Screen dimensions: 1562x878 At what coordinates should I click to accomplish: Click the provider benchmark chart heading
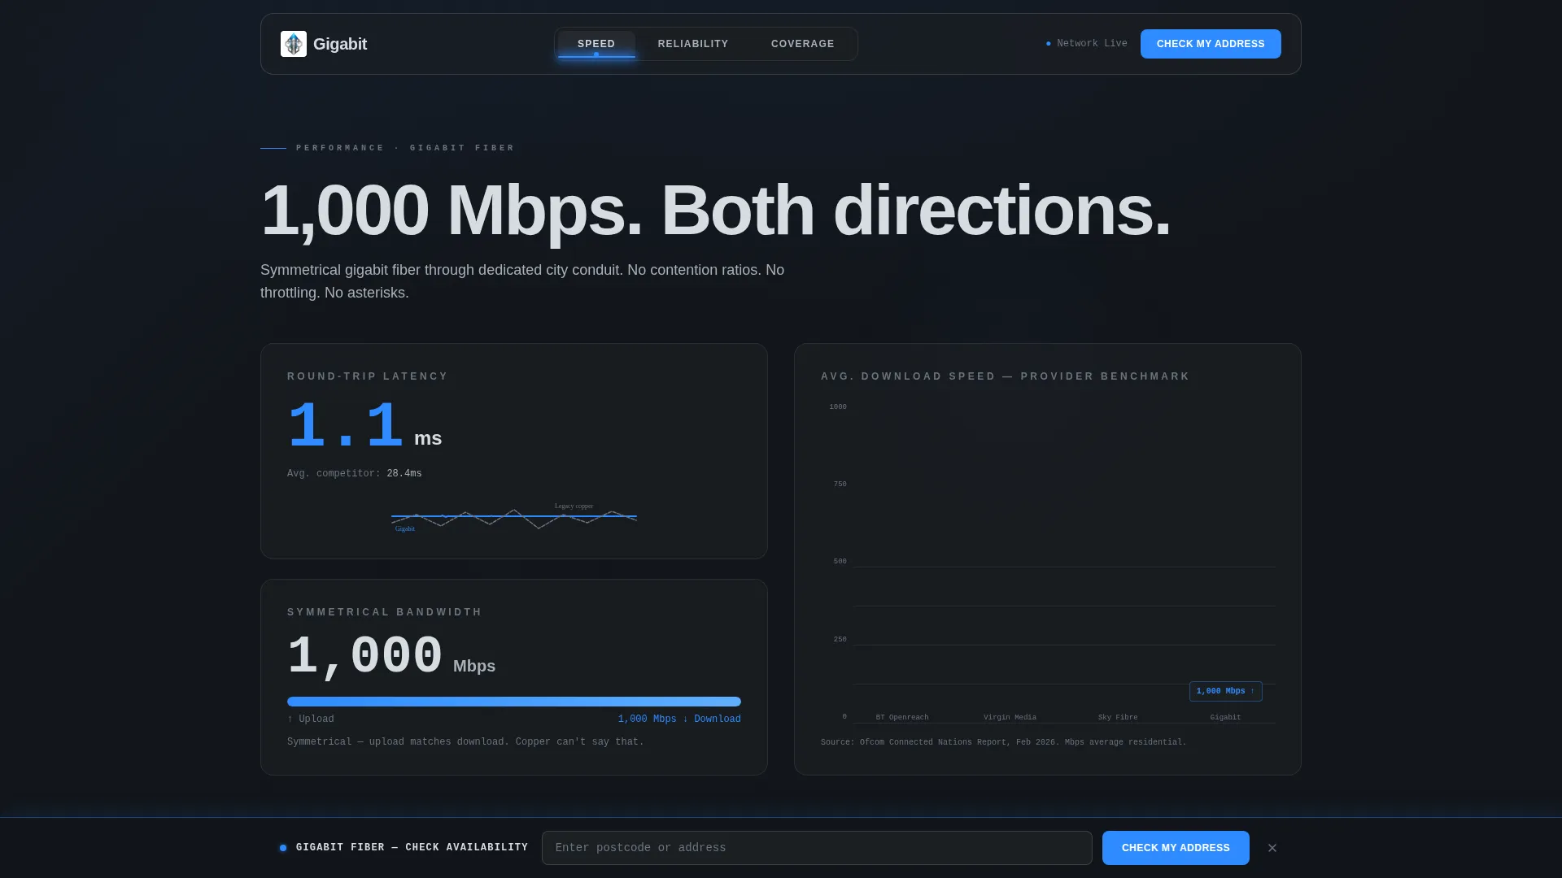1006,376
